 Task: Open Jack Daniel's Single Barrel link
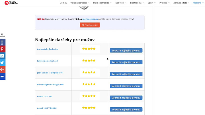click(x=50, y=73)
